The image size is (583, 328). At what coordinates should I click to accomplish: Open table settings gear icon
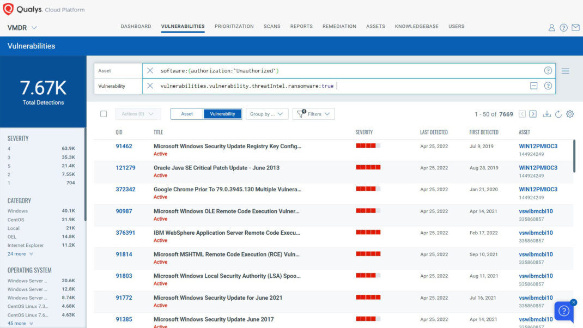pos(569,114)
